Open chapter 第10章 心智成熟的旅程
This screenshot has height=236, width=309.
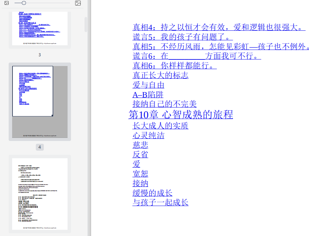click(x=181, y=115)
